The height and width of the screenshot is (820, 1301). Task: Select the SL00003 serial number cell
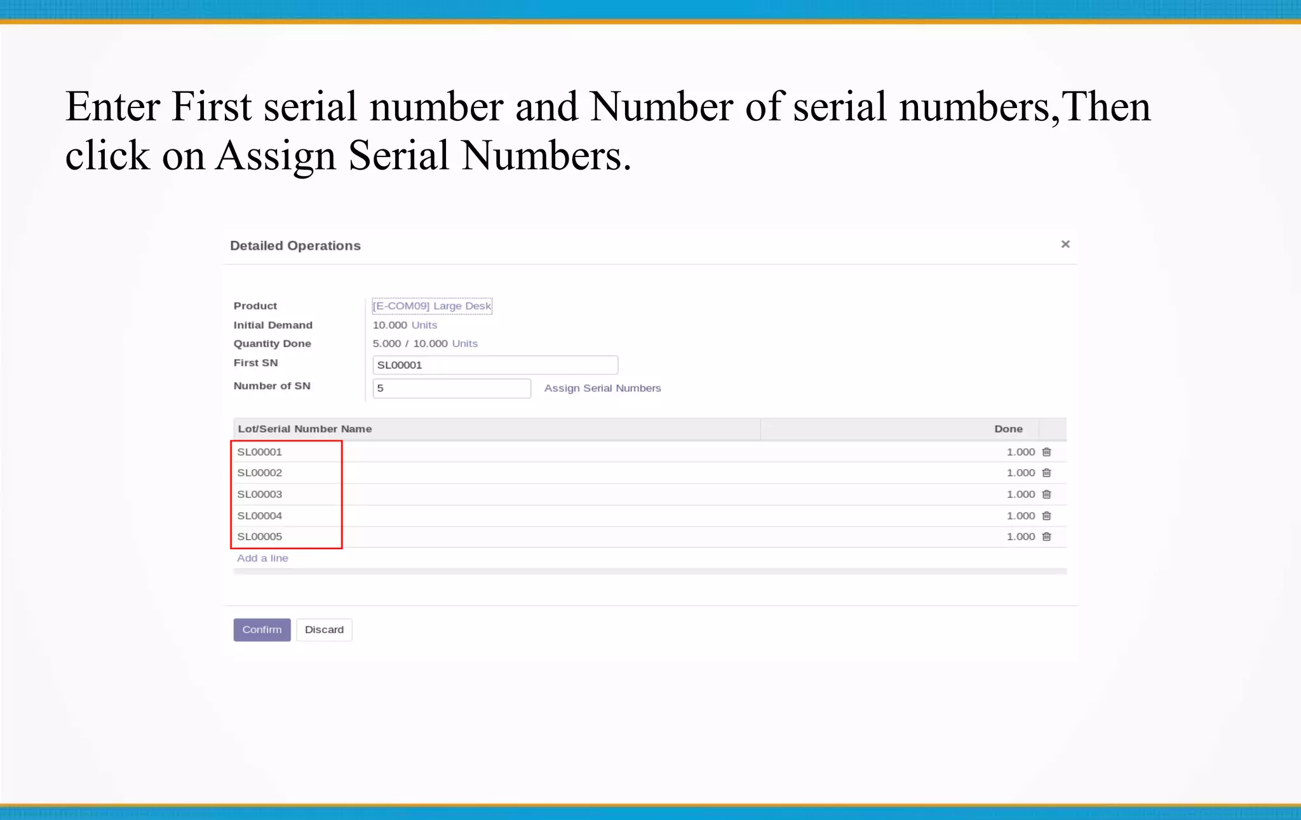tap(260, 495)
